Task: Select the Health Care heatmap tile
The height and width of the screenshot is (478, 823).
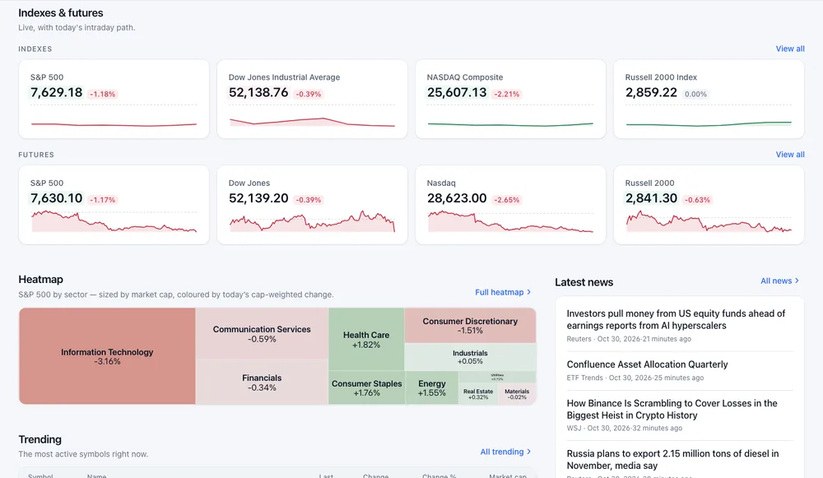Action: pos(366,340)
